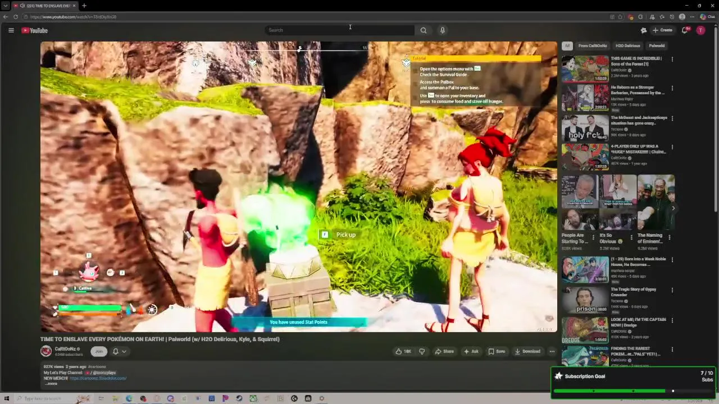Open the browser Chat copilot button
The image size is (719, 404).
[709, 17]
